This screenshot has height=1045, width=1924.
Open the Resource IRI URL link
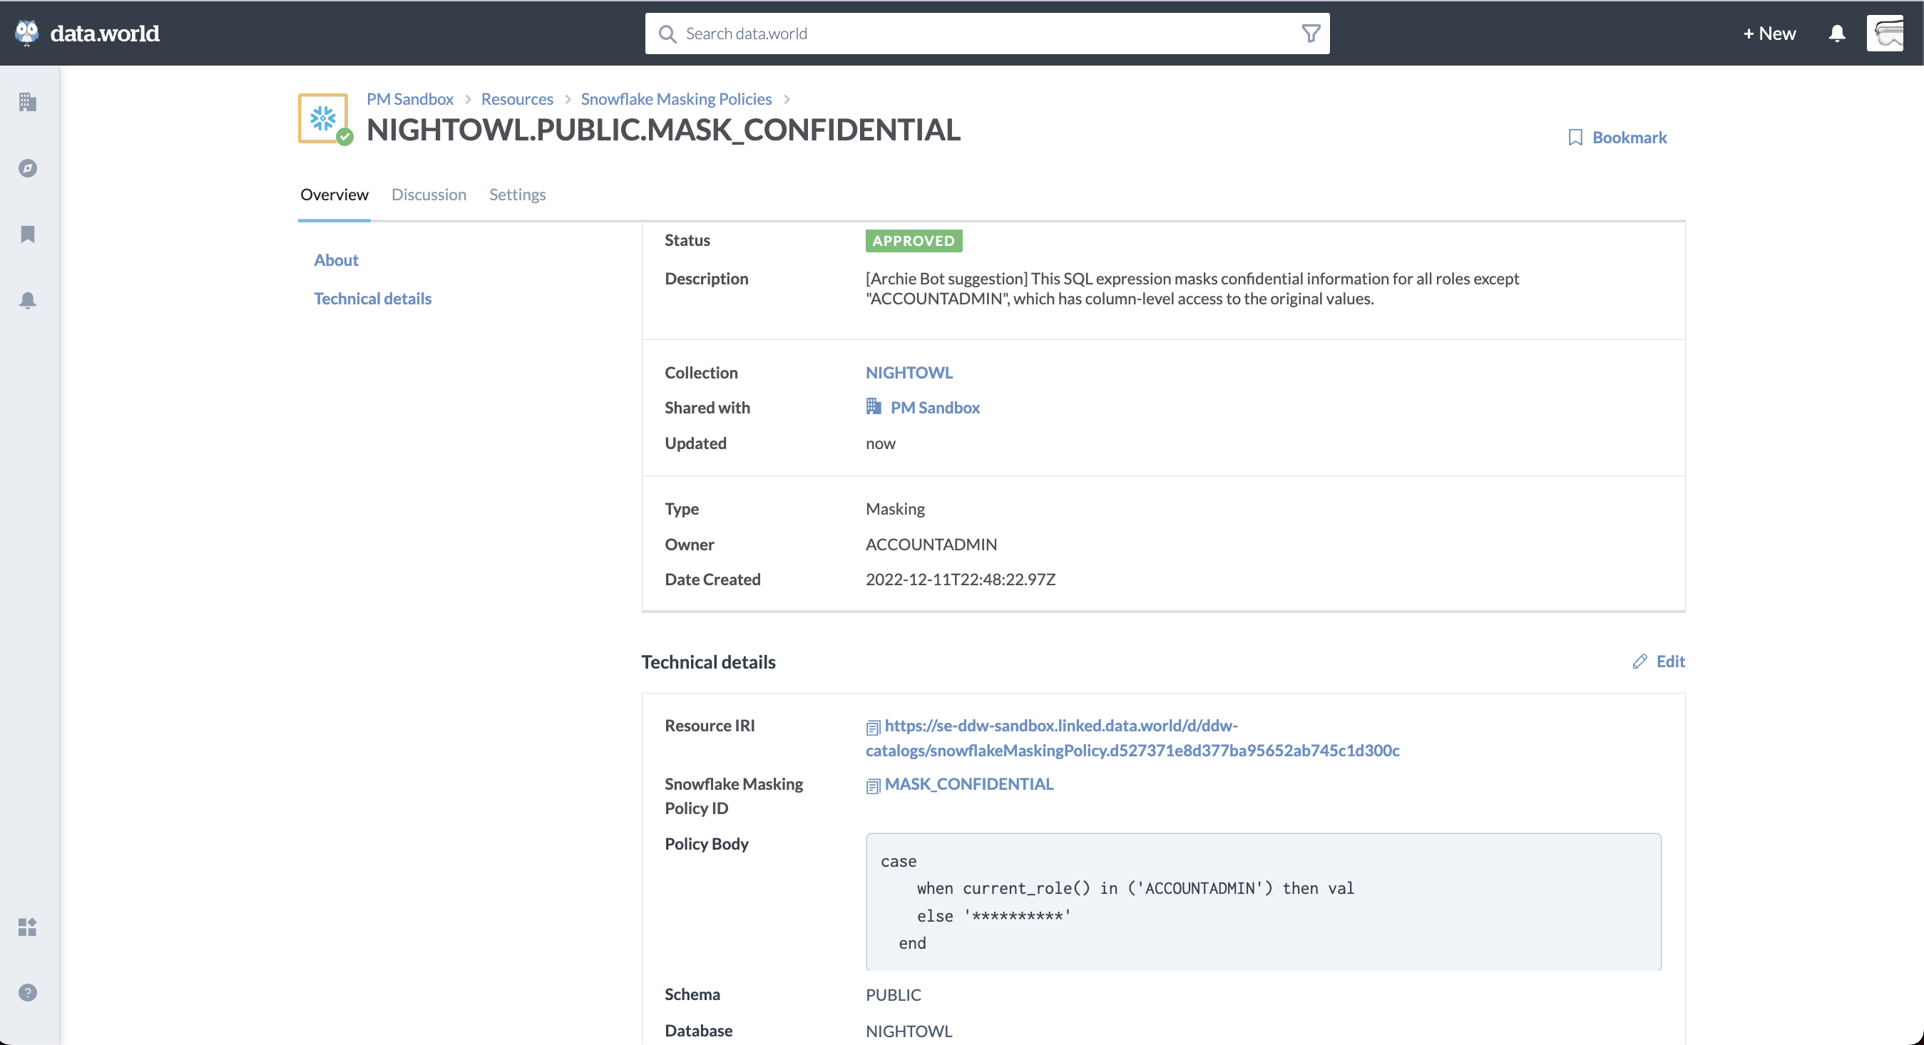click(x=1133, y=738)
